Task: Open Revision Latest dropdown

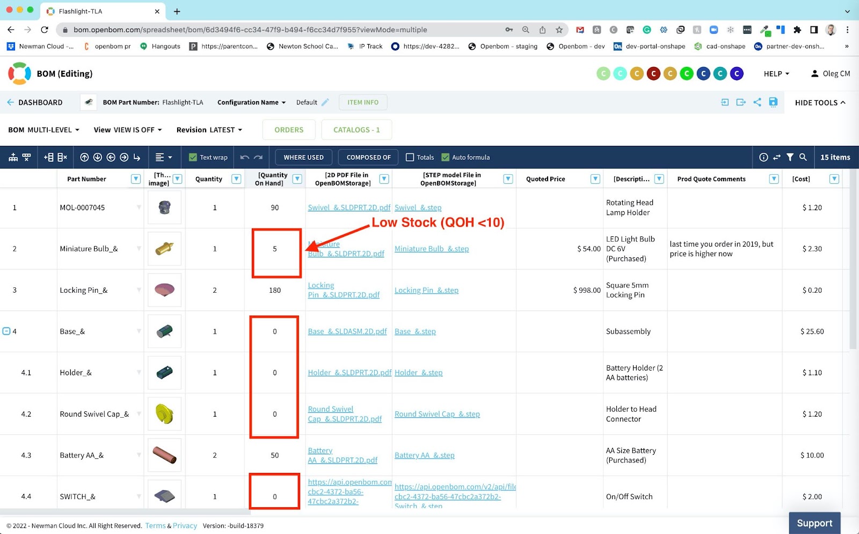Action: (x=209, y=130)
